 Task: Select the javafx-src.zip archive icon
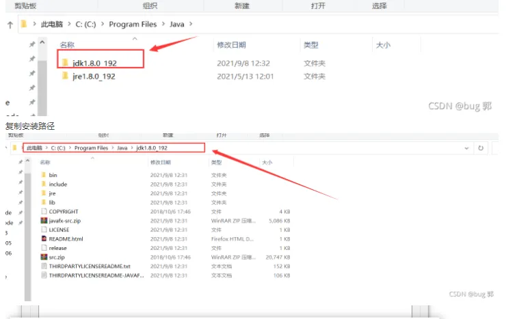point(44,221)
